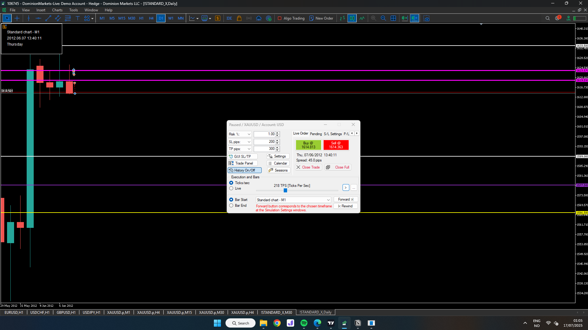Switch to XAUUSD.p,M15 chart tab
Image resolution: width=588 pixels, height=330 pixels.
pyautogui.click(x=179, y=312)
